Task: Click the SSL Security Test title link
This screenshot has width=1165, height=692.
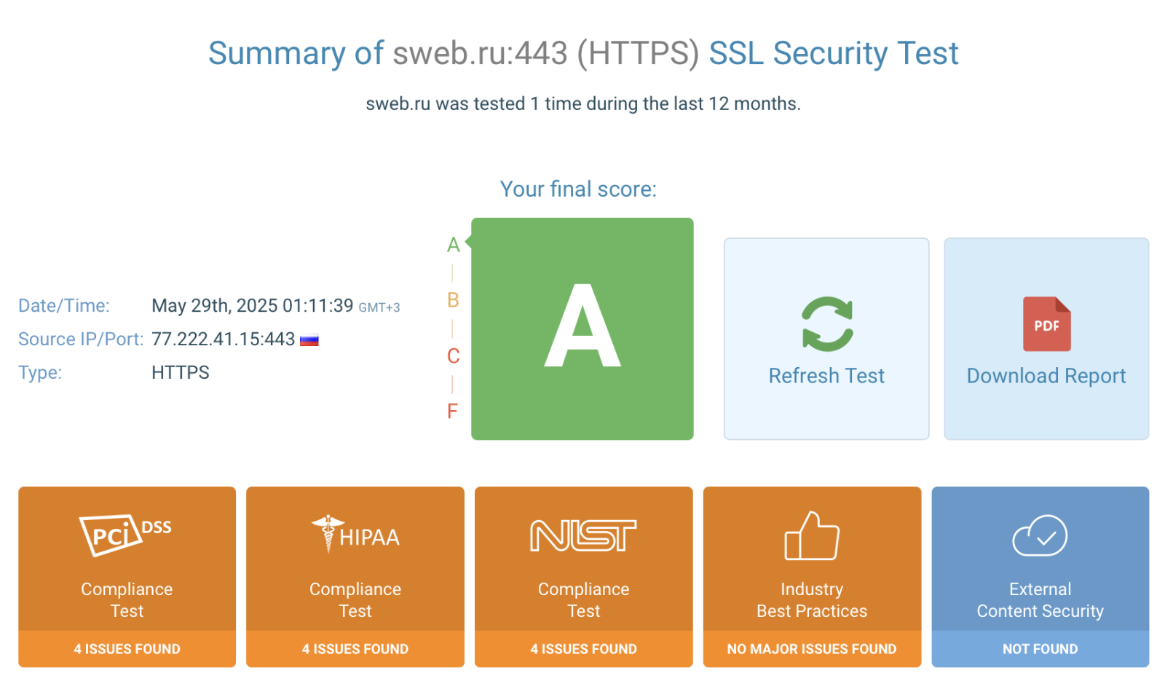Action: [833, 53]
